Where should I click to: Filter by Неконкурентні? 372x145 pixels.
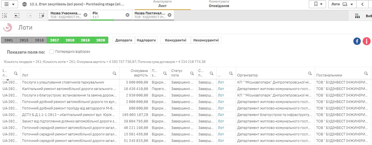coord(206,40)
